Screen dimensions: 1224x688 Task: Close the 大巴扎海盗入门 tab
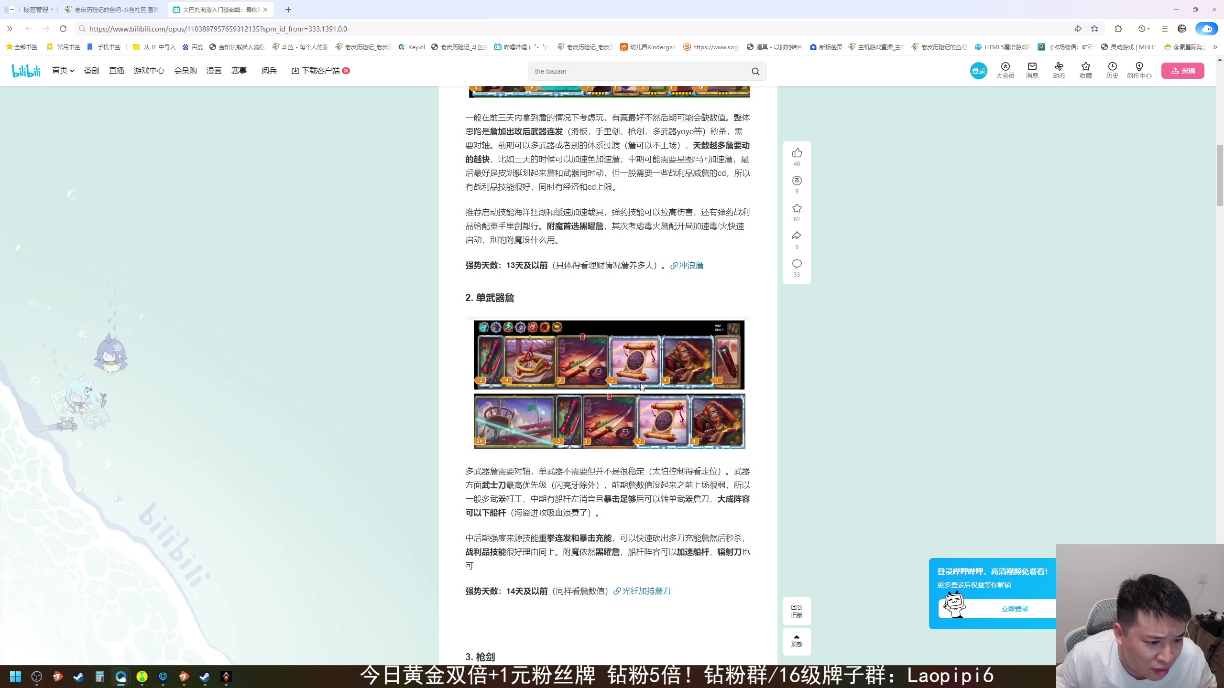click(x=265, y=10)
